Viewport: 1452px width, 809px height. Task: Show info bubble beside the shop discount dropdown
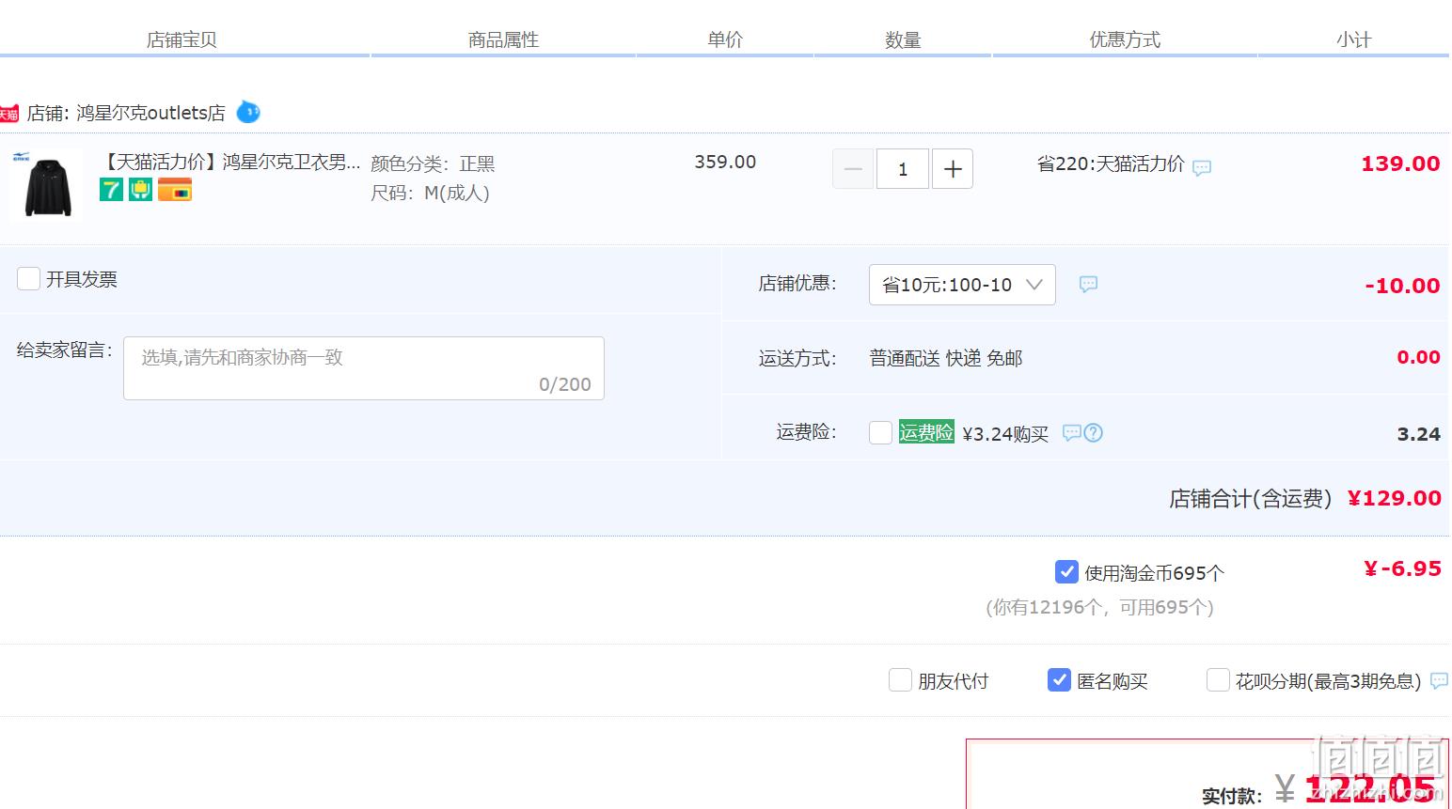1088,284
